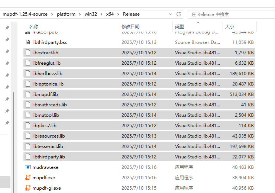This screenshot has height=193, width=275.
Task: Click the libfreeglut.lib file icon
Action: click(x=28, y=63)
